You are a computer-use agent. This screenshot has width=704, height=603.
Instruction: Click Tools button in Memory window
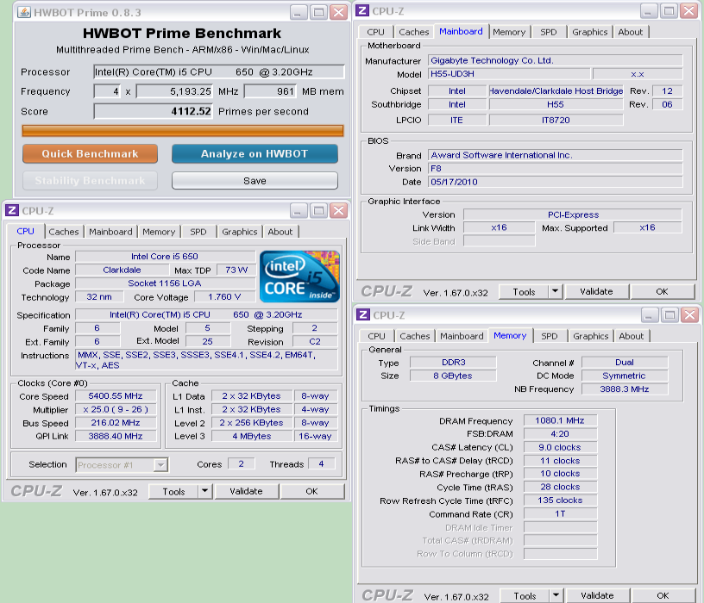coord(525,595)
